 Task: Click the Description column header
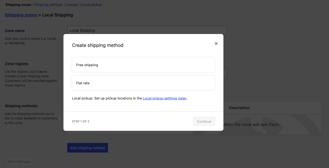[239, 108]
